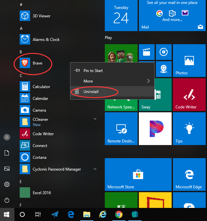Open the Movies & TV clapperboard tile
207x221 pixels.
[x=147, y=52]
